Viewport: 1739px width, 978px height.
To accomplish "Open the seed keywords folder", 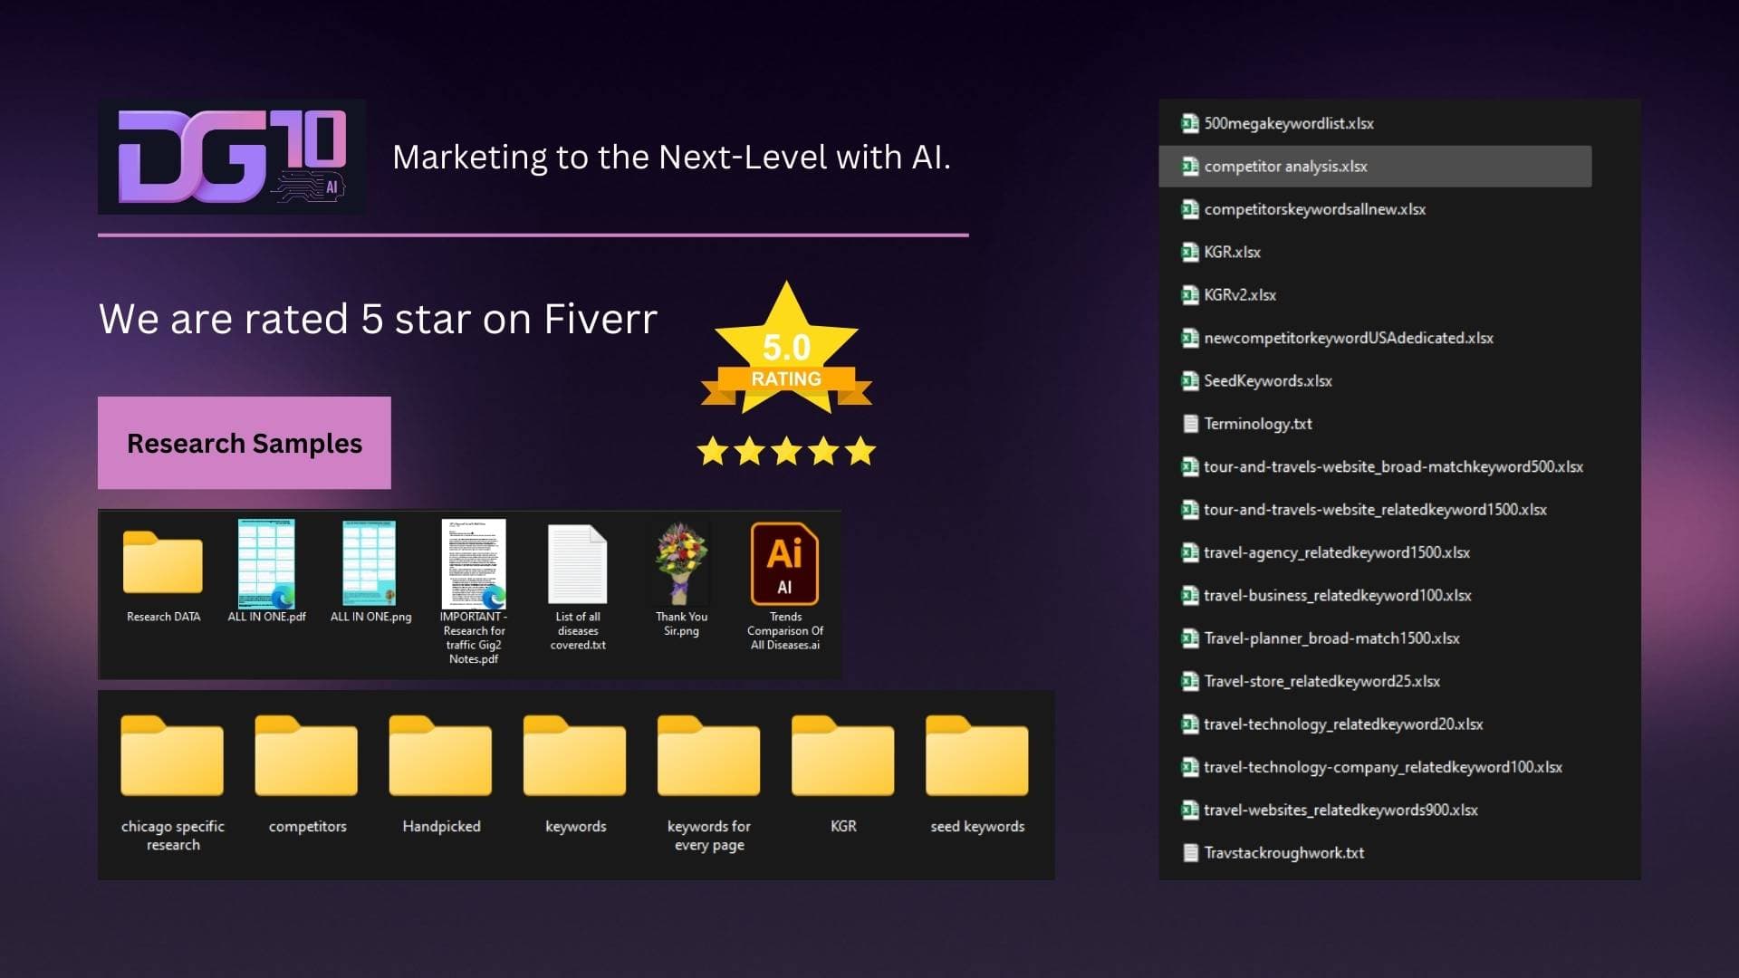I will click(x=977, y=757).
